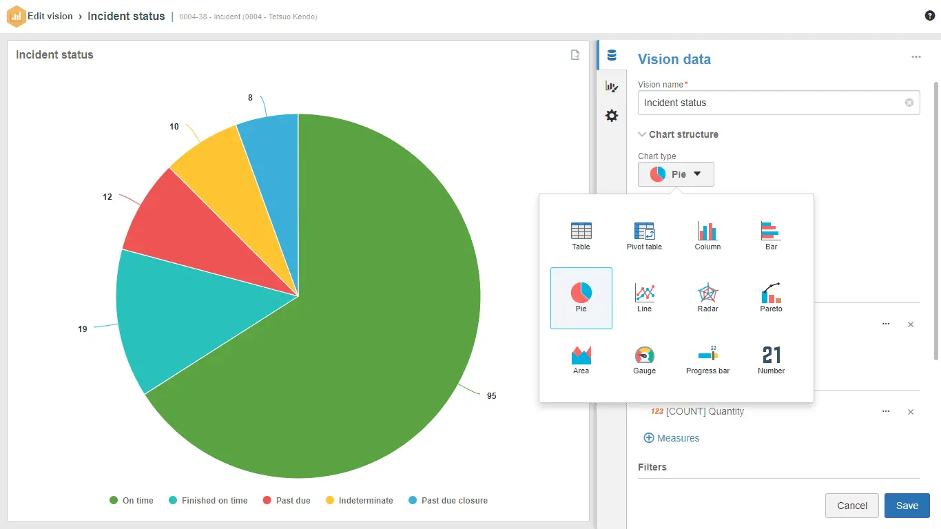Open the Chart type dropdown showing Pie

(x=676, y=174)
